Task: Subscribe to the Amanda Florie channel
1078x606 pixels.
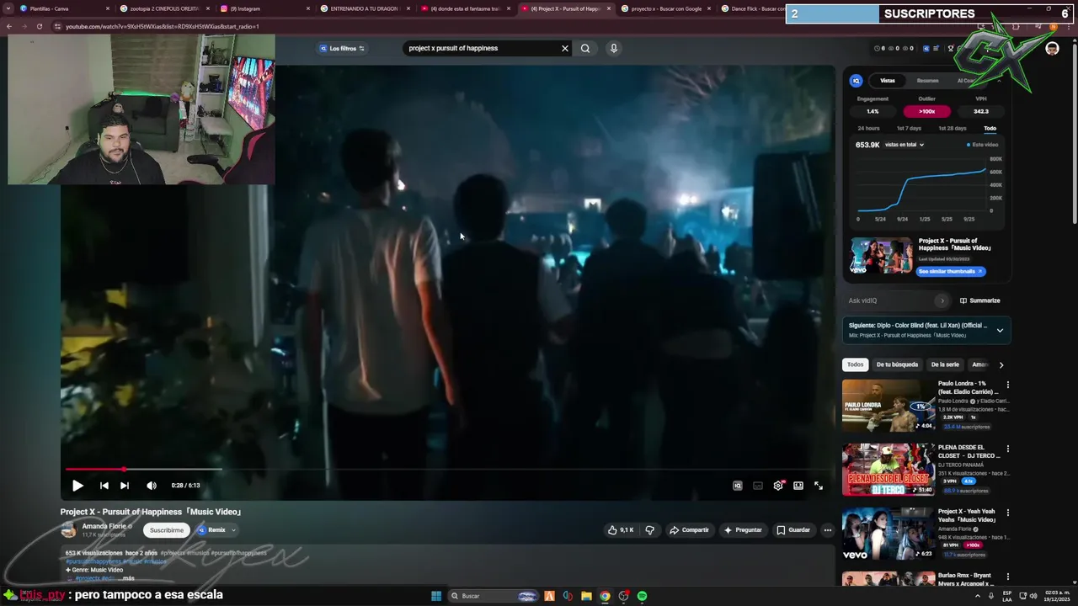Action: (166, 530)
